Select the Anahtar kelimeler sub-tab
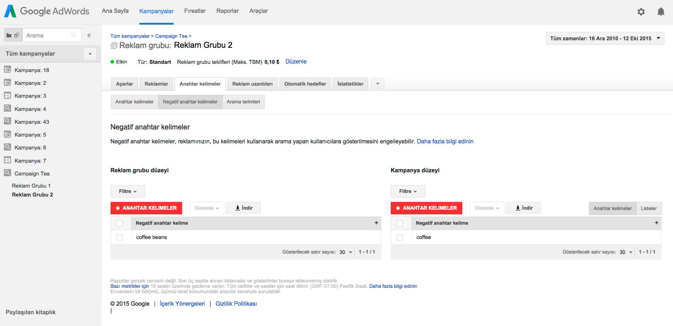 134,102
